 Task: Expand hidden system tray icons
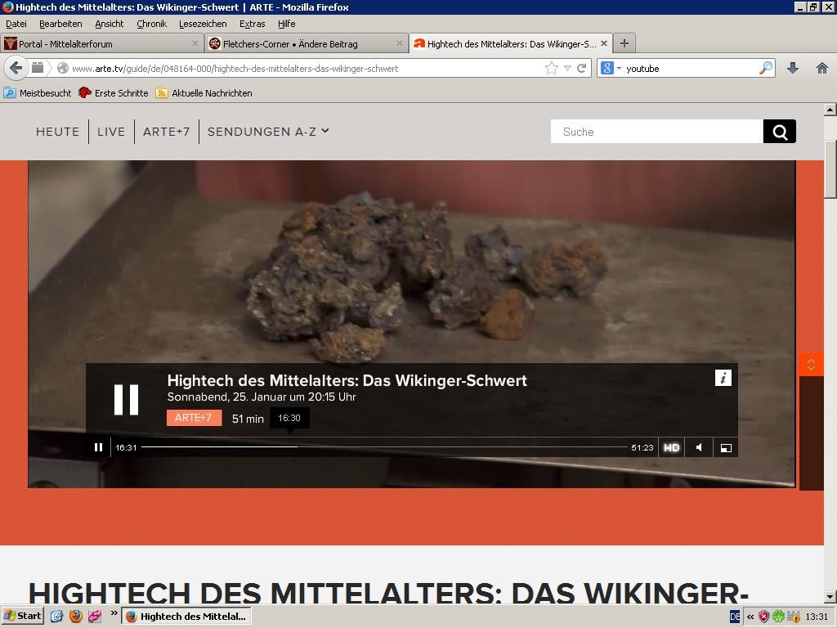coord(750,617)
